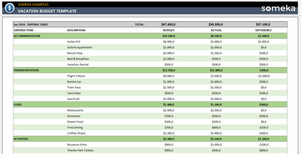
Task: Click the Someka logo
Action: pos(278,8)
